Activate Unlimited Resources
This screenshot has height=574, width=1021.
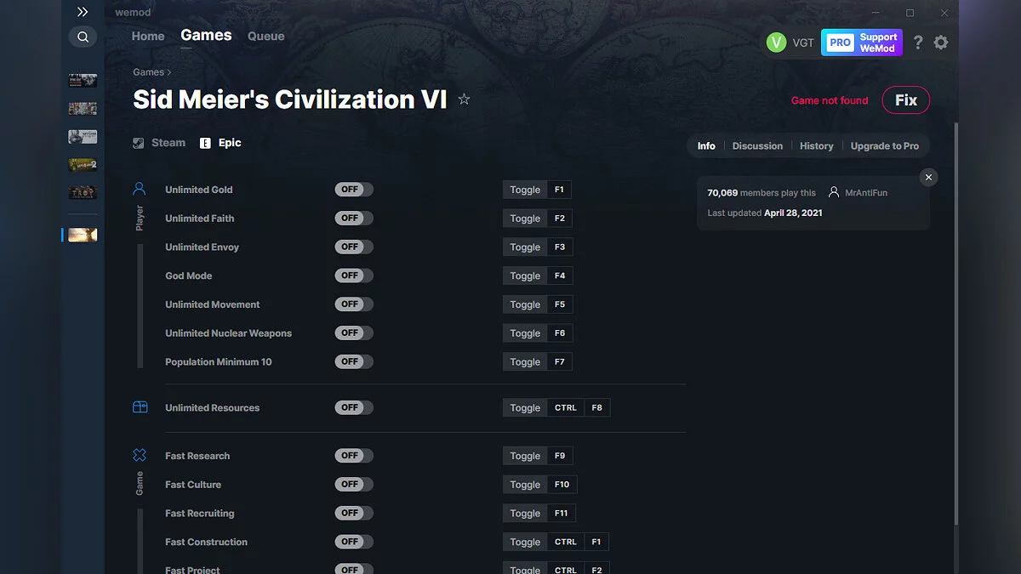click(x=353, y=407)
